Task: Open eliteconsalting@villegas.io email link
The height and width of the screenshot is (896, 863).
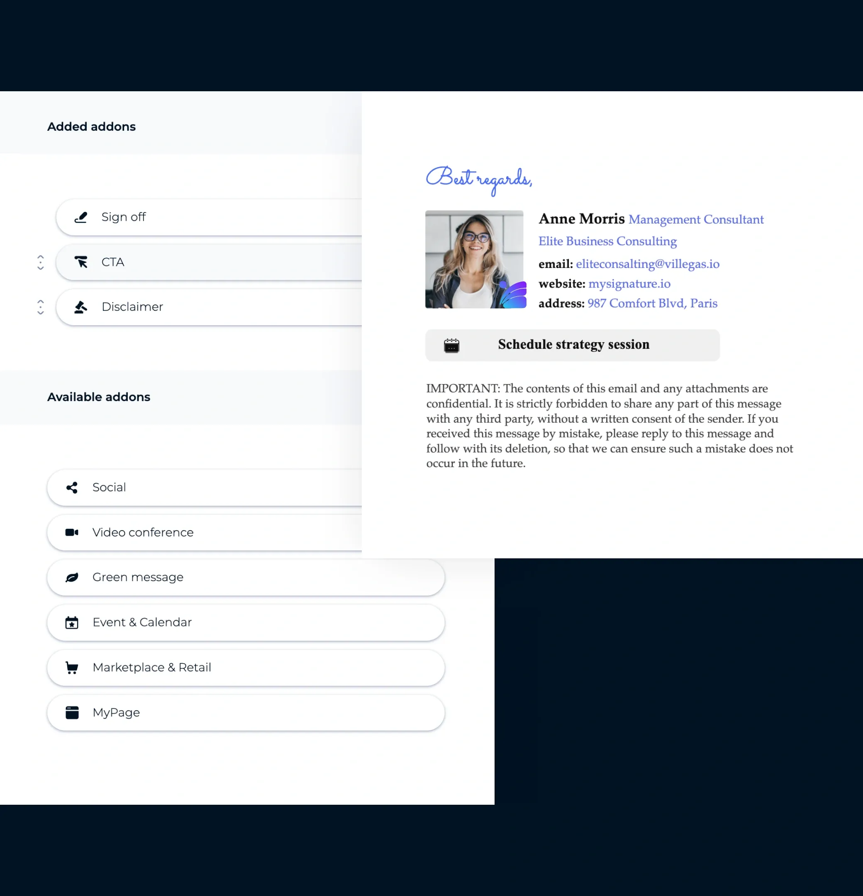Action: [x=647, y=264]
